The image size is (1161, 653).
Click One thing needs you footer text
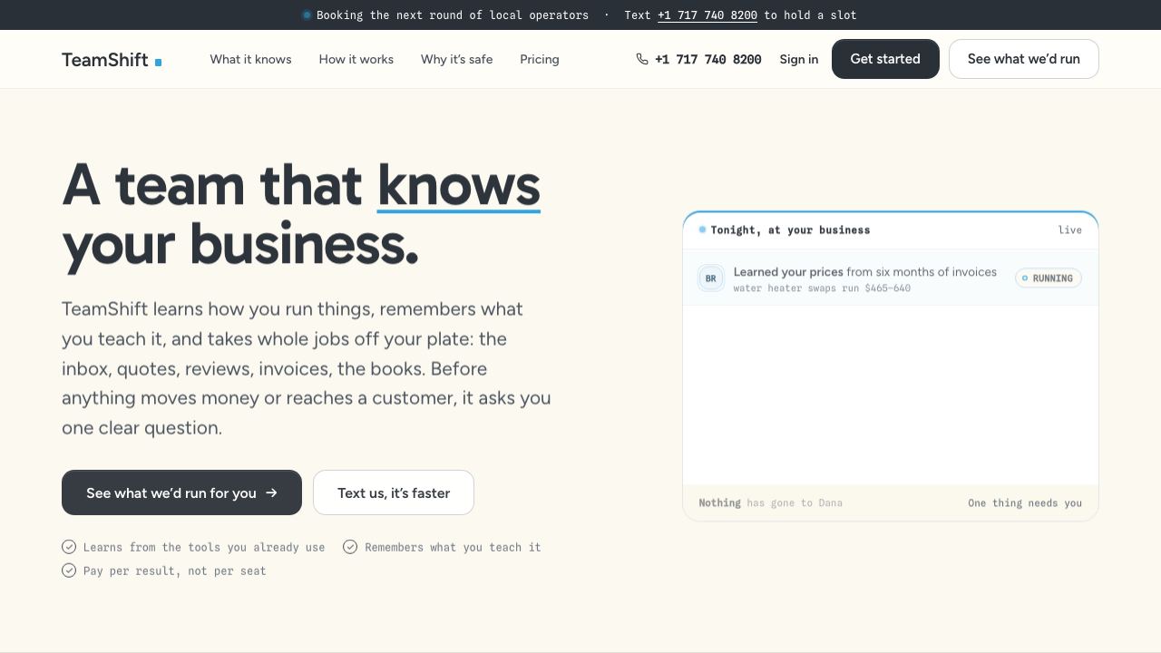pyautogui.click(x=1025, y=503)
